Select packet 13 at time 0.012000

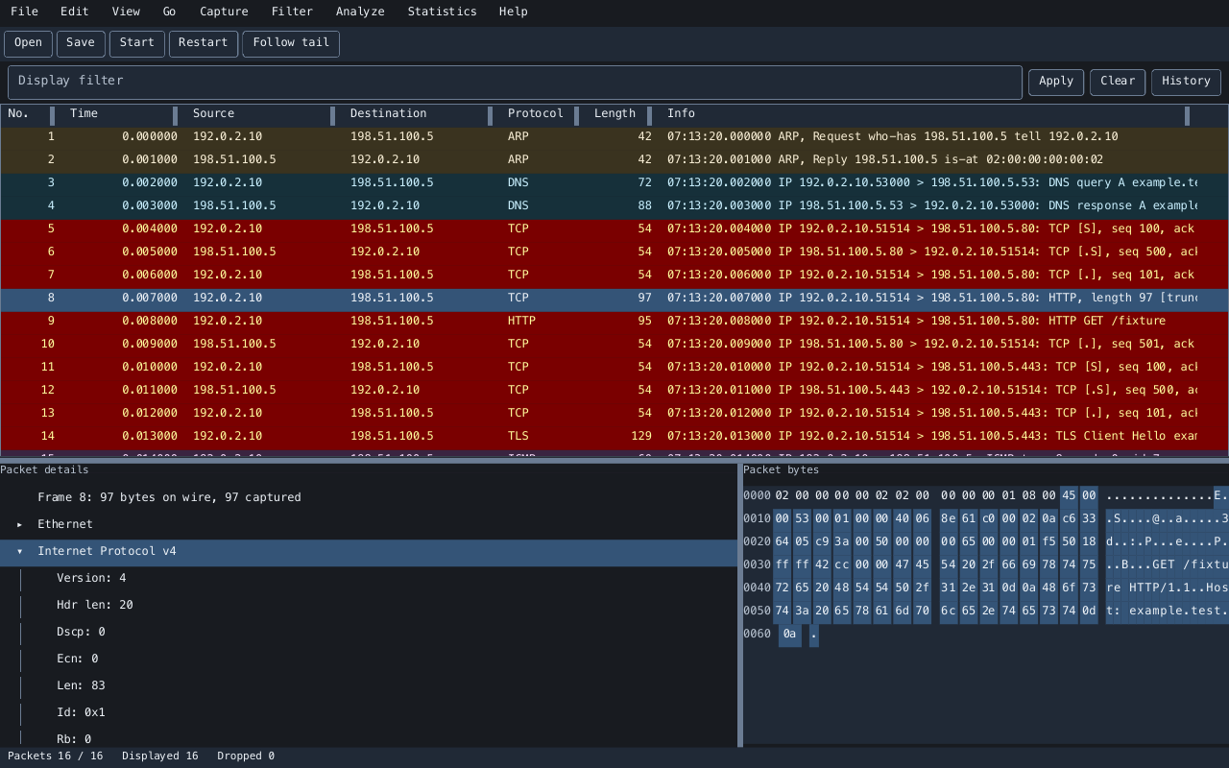(614, 413)
